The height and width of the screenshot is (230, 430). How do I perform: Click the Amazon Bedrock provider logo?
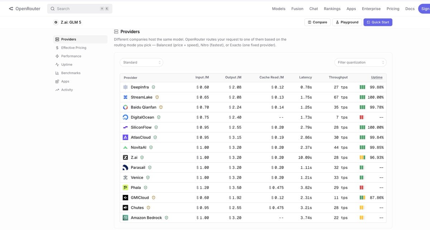125,217
